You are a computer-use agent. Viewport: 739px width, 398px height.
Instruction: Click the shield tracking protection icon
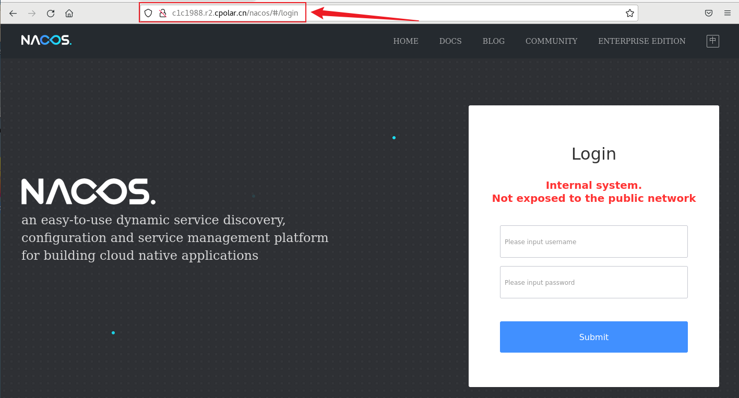[148, 14]
